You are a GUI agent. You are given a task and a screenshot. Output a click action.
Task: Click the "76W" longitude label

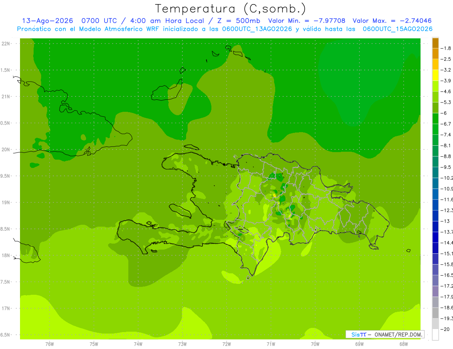49,344
